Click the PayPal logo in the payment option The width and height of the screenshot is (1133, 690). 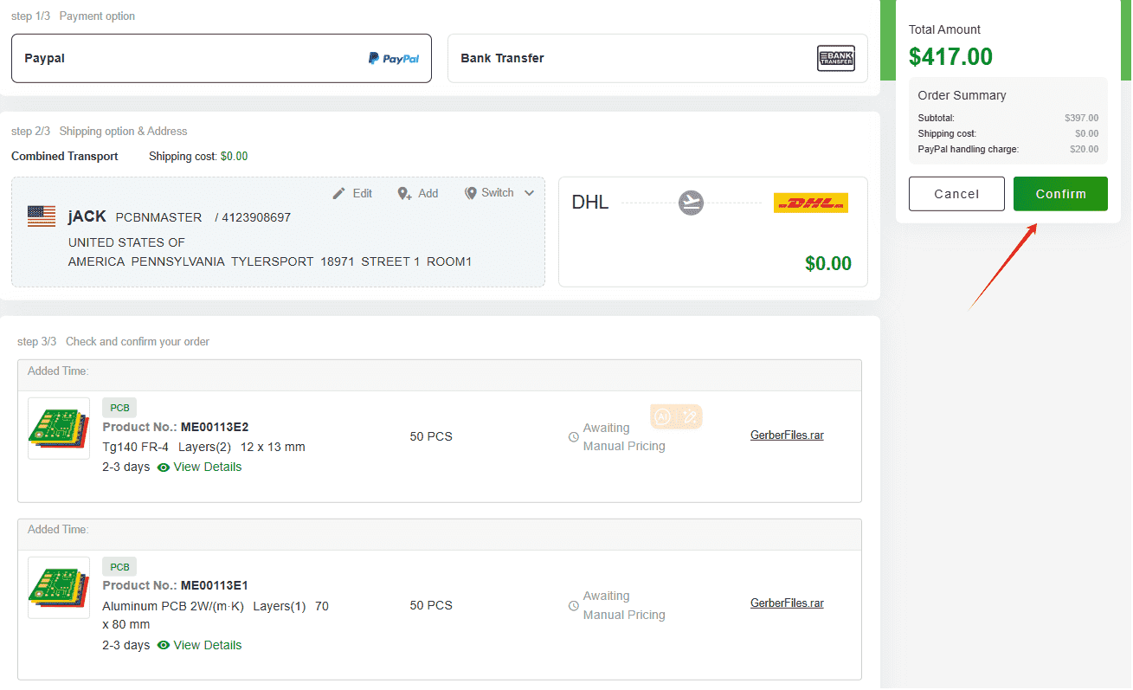(394, 57)
